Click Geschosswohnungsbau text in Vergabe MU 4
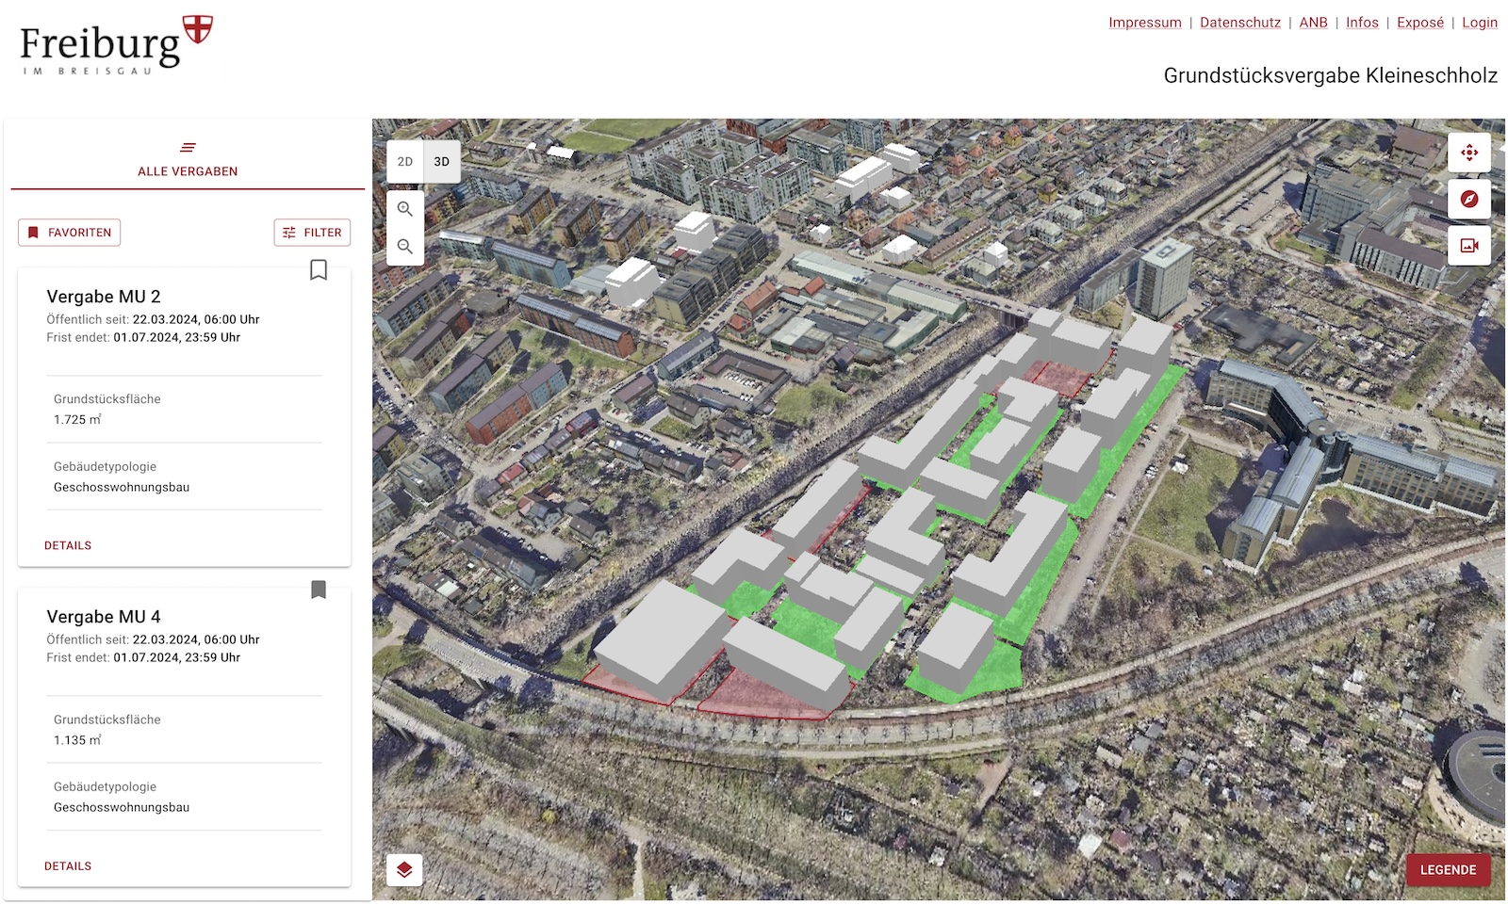 pos(122,807)
